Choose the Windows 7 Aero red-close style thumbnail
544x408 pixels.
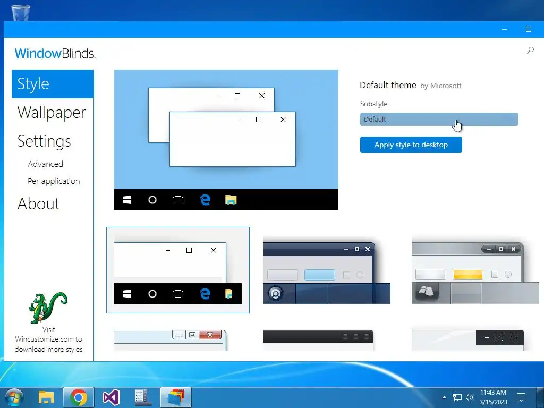pos(171,340)
